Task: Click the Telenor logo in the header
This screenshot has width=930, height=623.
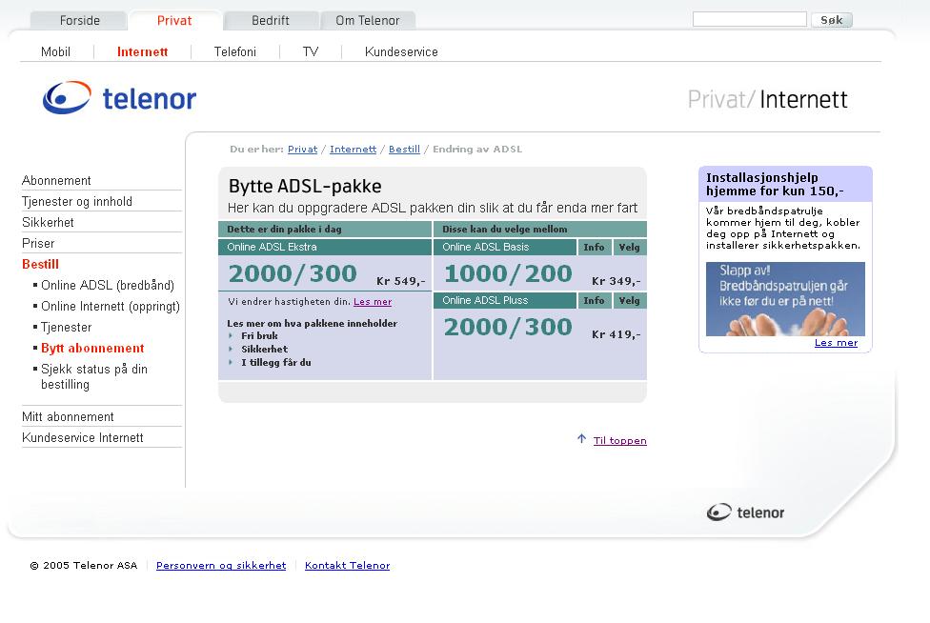Action: pos(119,98)
